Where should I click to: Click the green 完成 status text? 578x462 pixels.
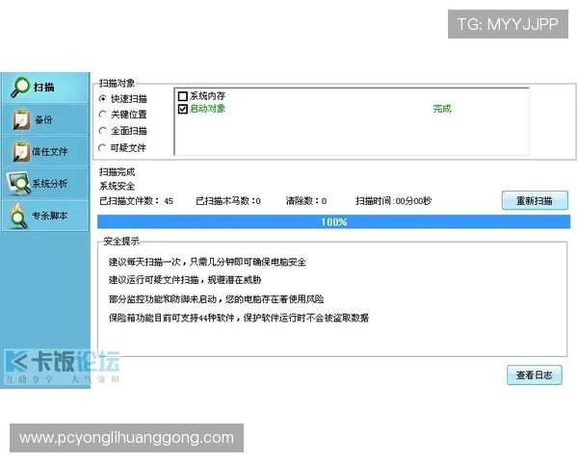coord(442,109)
